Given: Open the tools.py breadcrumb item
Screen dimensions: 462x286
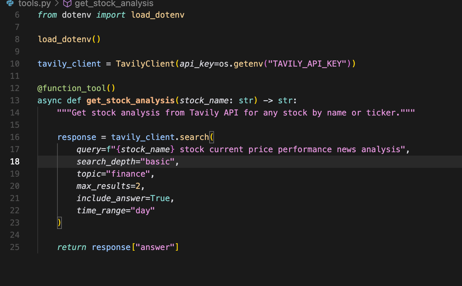Looking at the screenshot, I should (34, 3).
